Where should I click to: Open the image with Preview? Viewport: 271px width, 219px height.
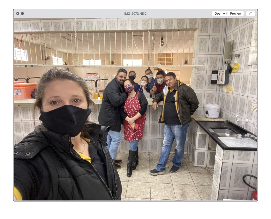[x=228, y=14]
